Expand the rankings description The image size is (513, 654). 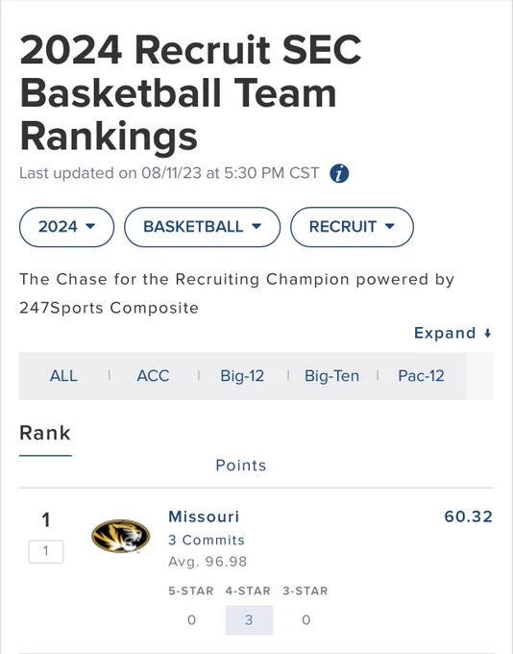click(452, 334)
